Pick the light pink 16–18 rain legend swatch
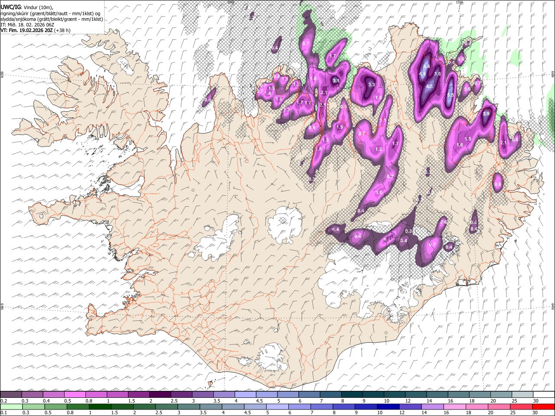The height and width of the screenshot is (416, 555). (454, 406)
